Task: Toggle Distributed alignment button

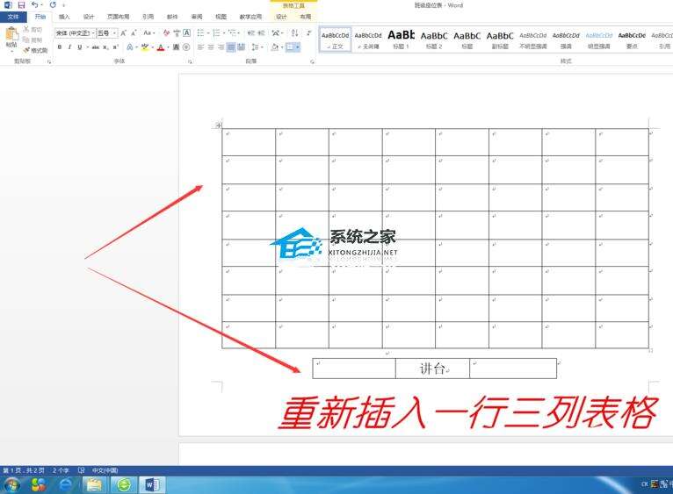Action: click(242, 47)
